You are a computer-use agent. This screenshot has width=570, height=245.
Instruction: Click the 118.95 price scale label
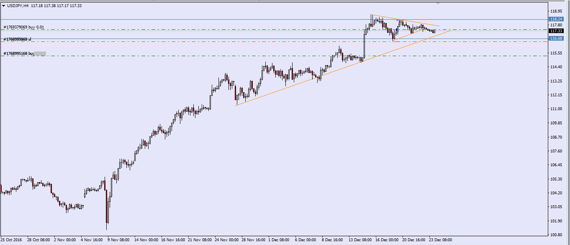point(556,11)
